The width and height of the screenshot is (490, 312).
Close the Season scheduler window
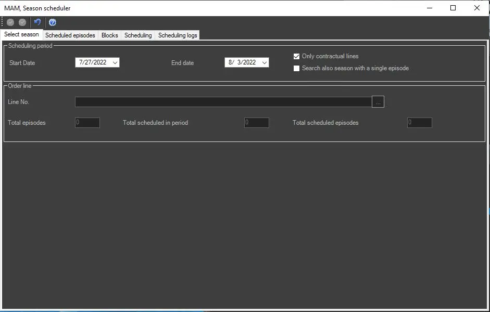(477, 8)
